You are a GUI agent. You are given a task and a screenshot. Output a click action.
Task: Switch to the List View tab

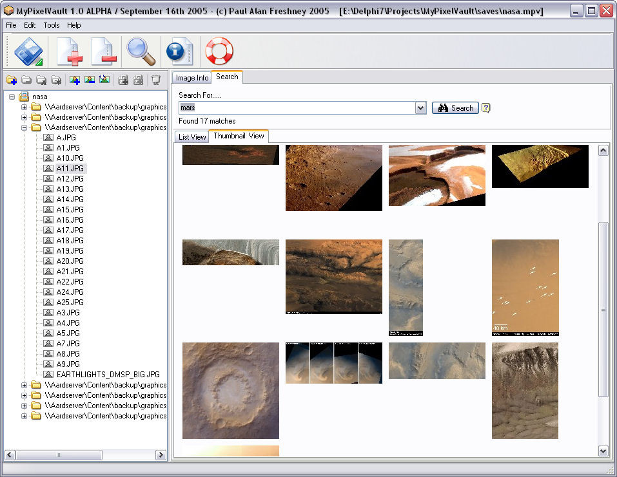pyautogui.click(x=192, y=137)
